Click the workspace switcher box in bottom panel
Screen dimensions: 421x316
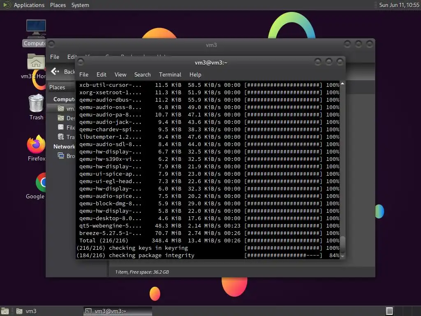pyautogui.click(x=389, y=311)
